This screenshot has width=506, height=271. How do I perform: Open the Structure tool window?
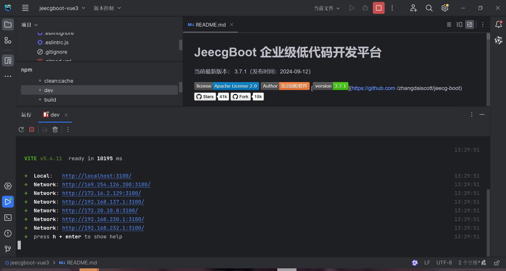click(8, 40)
